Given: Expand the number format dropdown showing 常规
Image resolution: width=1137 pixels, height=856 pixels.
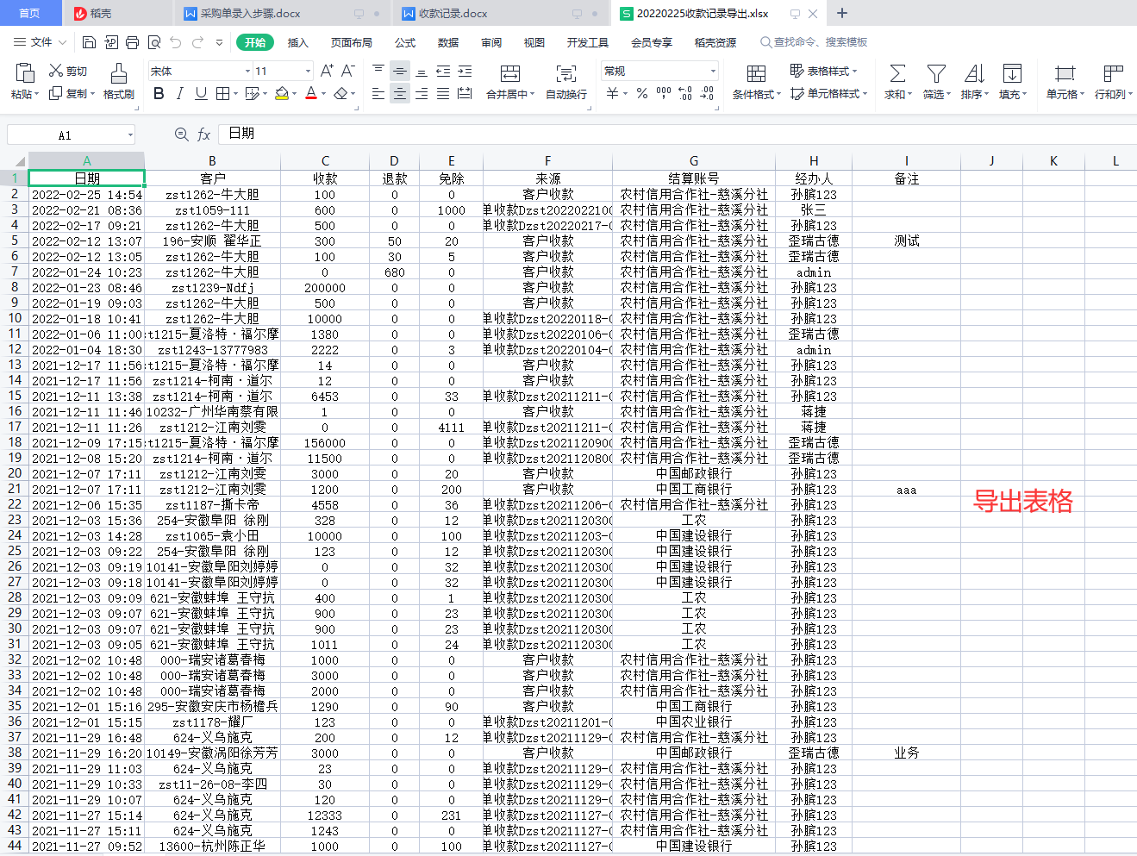Looking at the screenshot, I should [713, 72].
